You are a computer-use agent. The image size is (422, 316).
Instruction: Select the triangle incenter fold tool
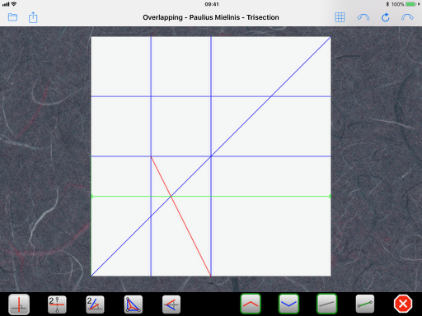click(134, 304)
